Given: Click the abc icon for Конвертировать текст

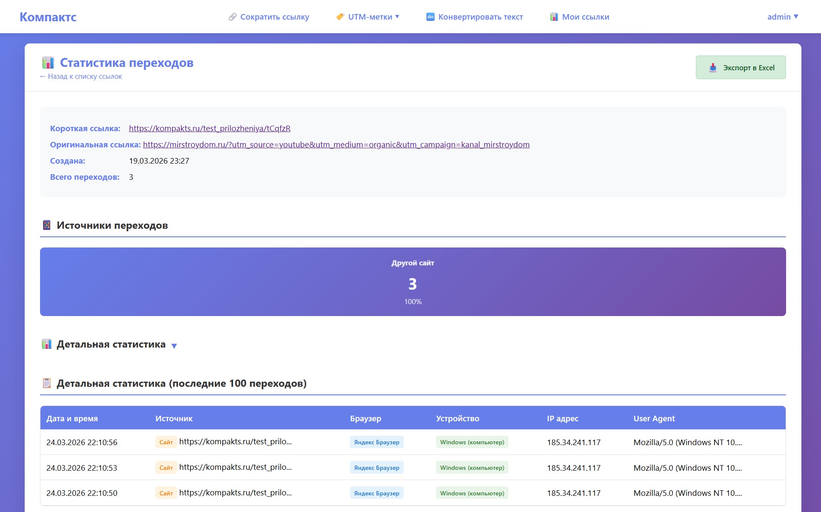Looking at the screenshot, I should pyautogui.click(x=431, y=17).
